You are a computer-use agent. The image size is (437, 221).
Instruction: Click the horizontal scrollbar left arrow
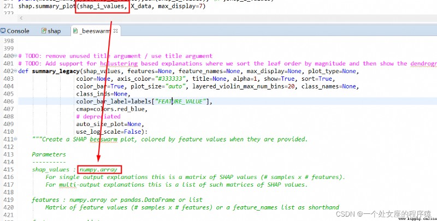pyautogui.click(x=21, y=18)
